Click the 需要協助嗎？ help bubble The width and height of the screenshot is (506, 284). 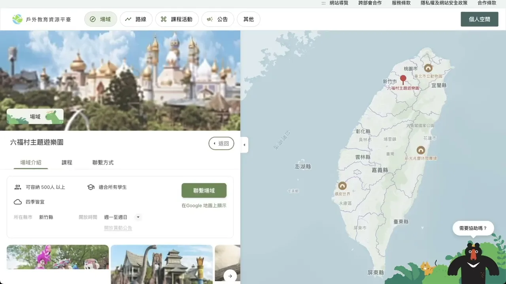(473, 228)
